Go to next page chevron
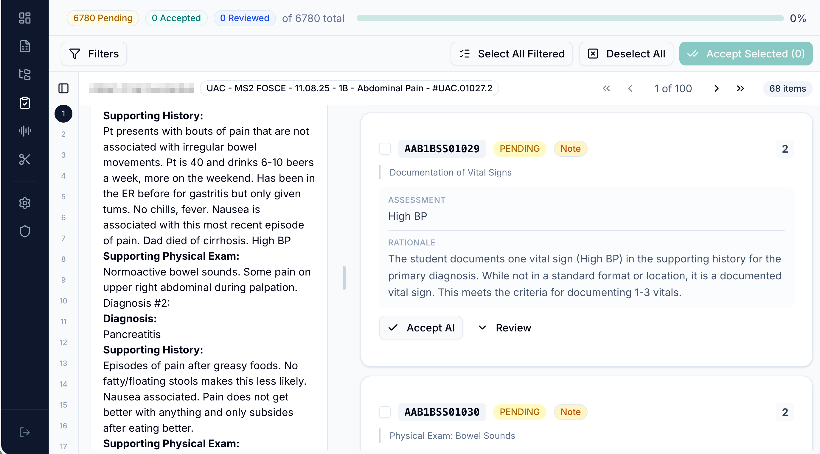The image size is (820, 454). pyautogui.click(x=716, y=88)
